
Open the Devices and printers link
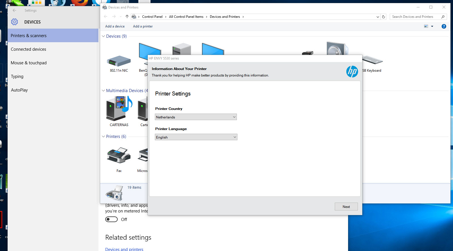click(124, 249)
